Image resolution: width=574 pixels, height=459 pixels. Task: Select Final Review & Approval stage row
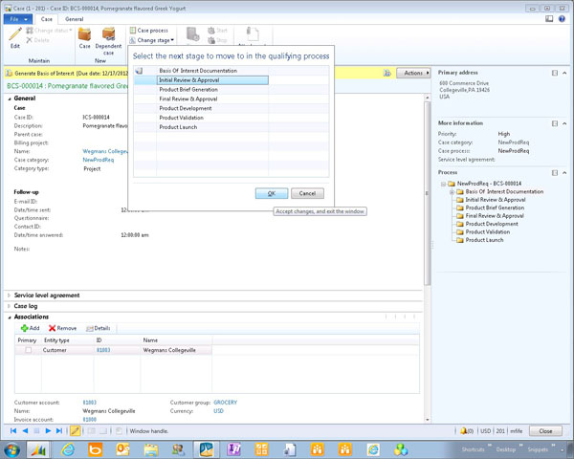point(231,98)
